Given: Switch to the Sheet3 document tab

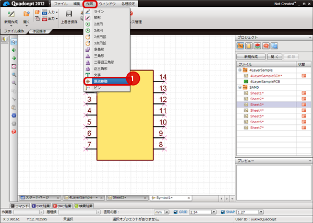Looking at the screenshot, I should click(x=119, y=198).
